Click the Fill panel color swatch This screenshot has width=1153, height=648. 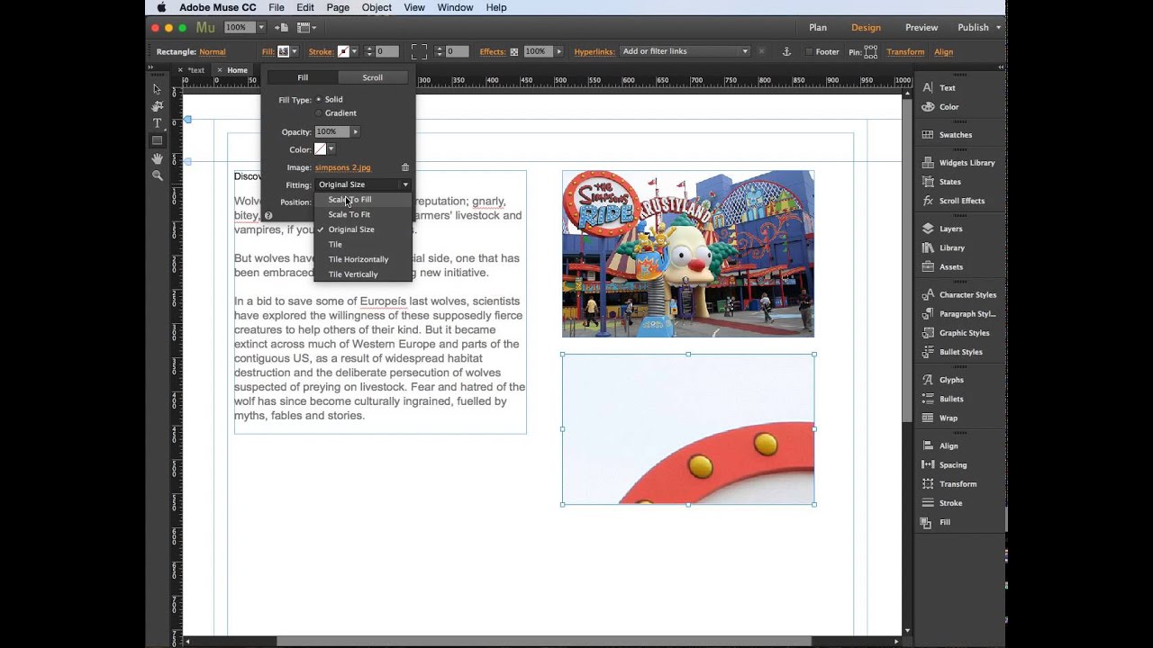pos(320,149)
